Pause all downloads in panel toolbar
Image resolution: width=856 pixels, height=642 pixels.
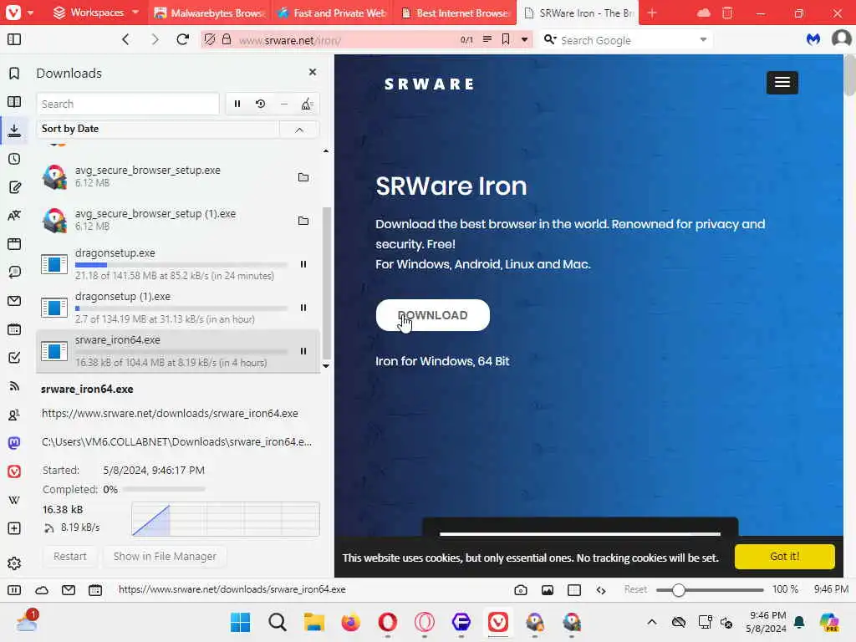point(237,104)
